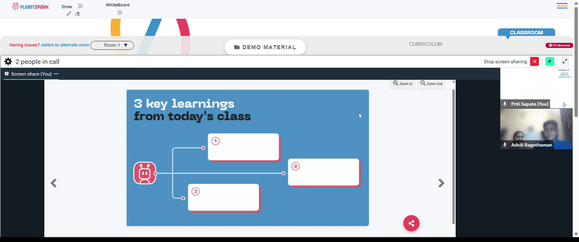Click the Having issues? text
Viewport: 579px width, 242px height.
pyautogui.click(x=24, y=45)
